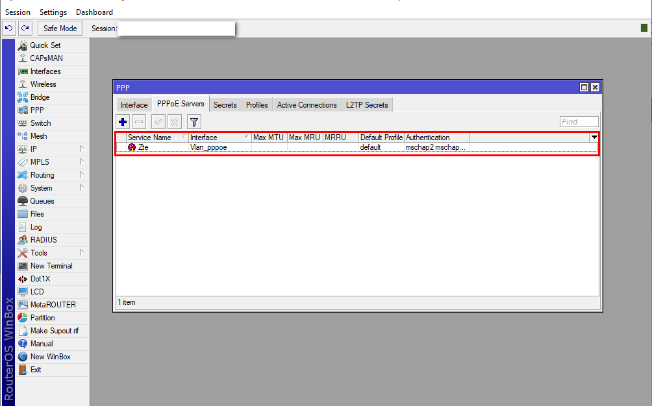This screenshot has width=652, height=406.
Task: Click into the Find search field
Action: tap(579, 122)
